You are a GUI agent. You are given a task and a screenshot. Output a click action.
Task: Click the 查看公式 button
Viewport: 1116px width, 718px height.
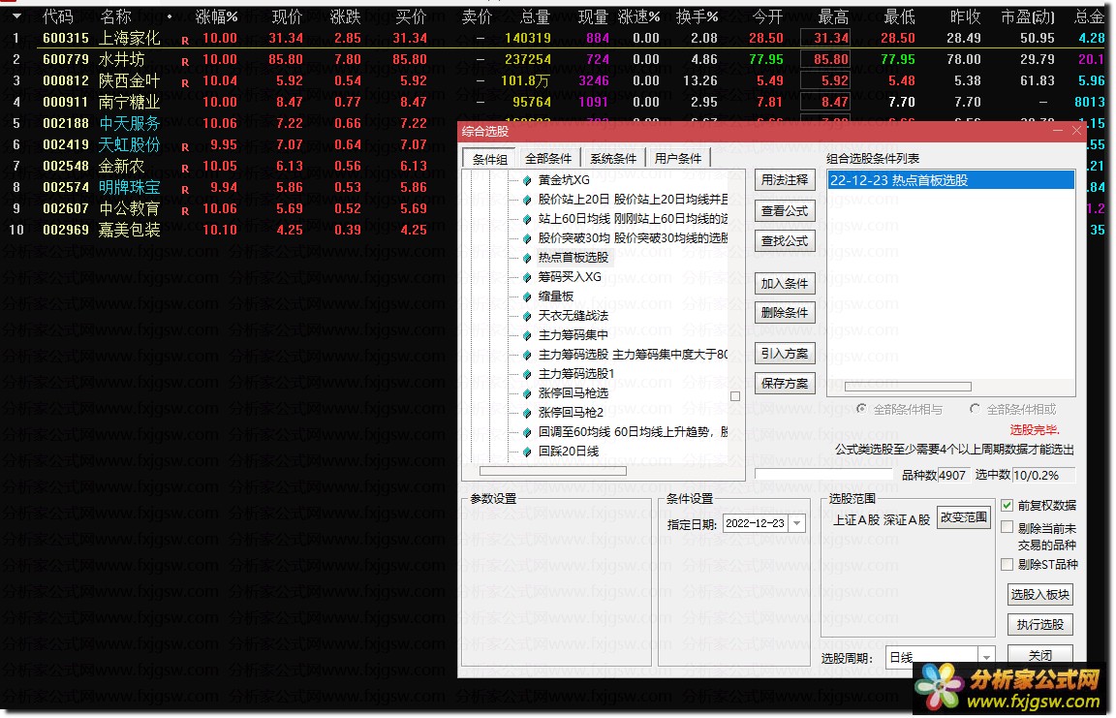pos(785,210)
